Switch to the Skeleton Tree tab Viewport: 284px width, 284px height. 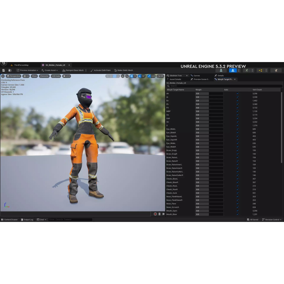click(175, 75)
